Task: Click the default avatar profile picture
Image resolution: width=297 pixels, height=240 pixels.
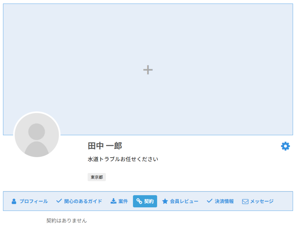Action: pos(37,135)
